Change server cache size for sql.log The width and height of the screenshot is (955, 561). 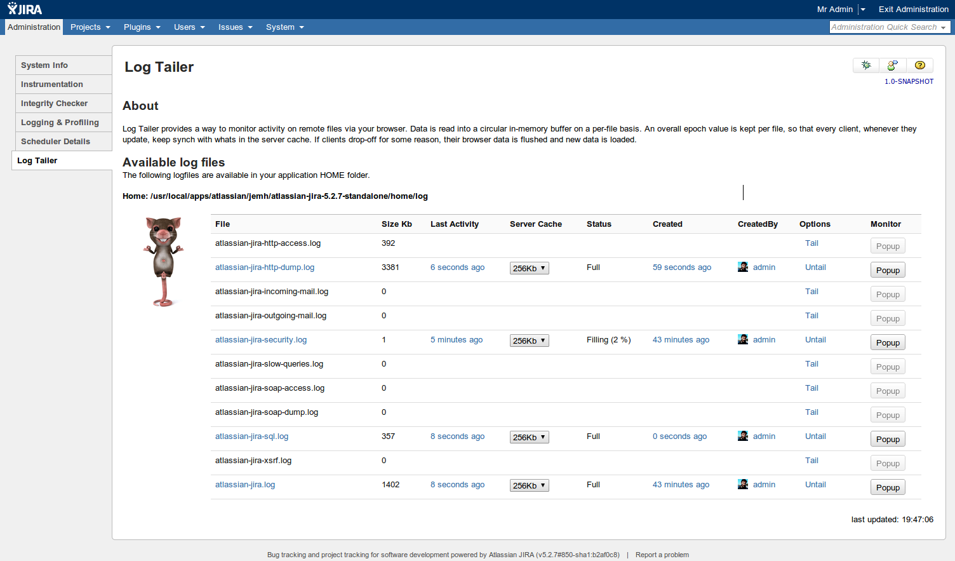[x=530, y=437]
